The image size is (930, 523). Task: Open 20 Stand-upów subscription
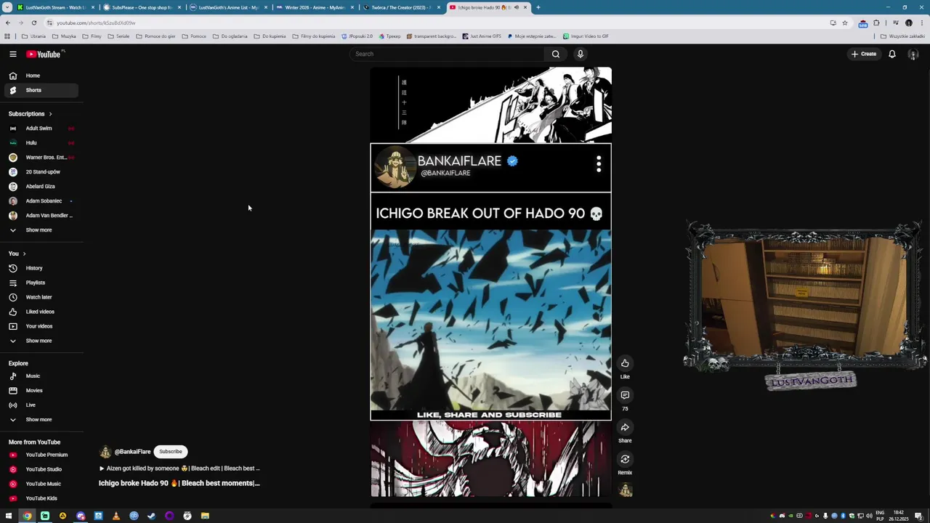40,172
